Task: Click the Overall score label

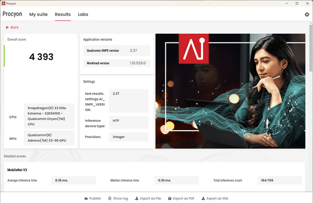Action: [x=17, y=39]
